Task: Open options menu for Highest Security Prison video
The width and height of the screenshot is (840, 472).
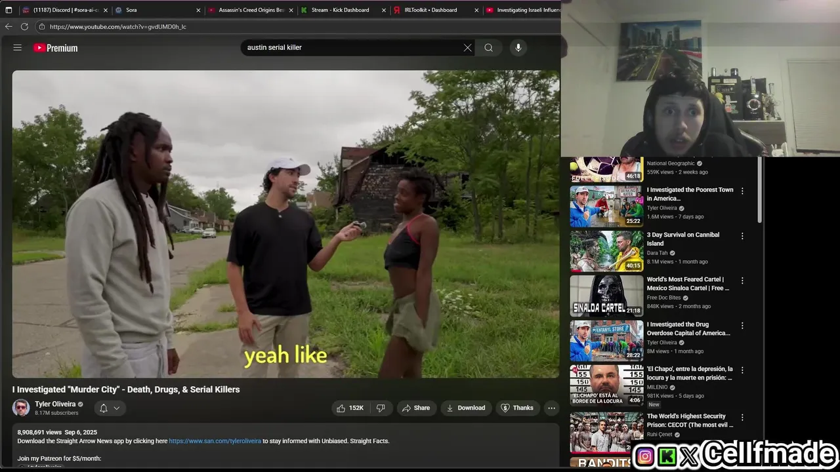Action: (x=742, y=417)
